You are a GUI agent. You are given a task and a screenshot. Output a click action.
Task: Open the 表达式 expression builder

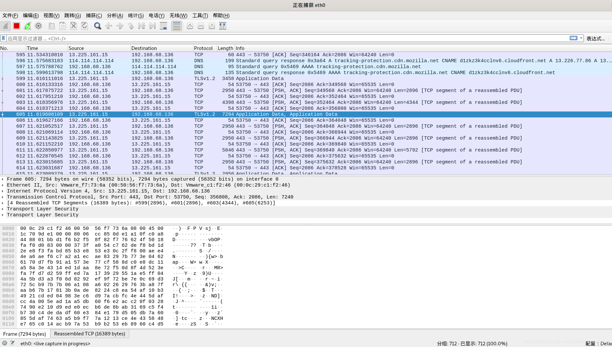tap(595, 38)
